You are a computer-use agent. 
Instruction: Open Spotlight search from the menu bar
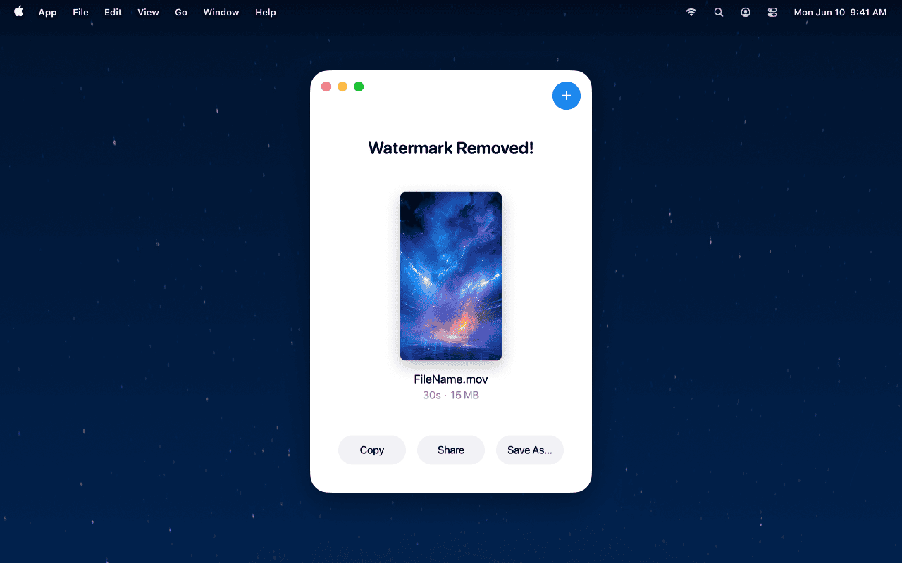point(718,12)
